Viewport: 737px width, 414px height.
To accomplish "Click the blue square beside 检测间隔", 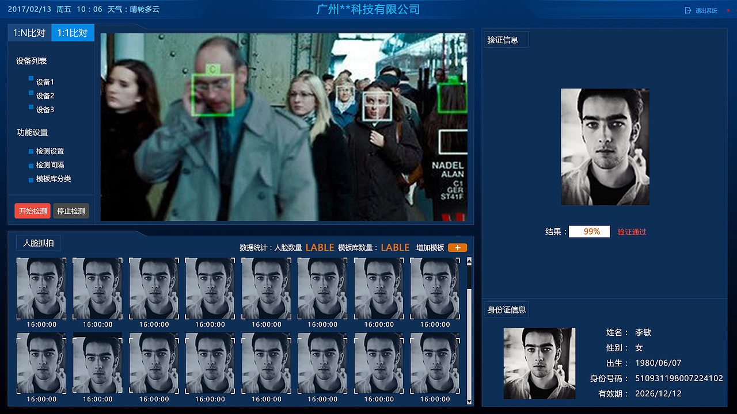I will tap(31, 166).
